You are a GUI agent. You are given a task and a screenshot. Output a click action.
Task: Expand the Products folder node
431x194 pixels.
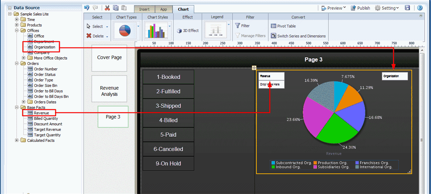[x=17, y=25]
